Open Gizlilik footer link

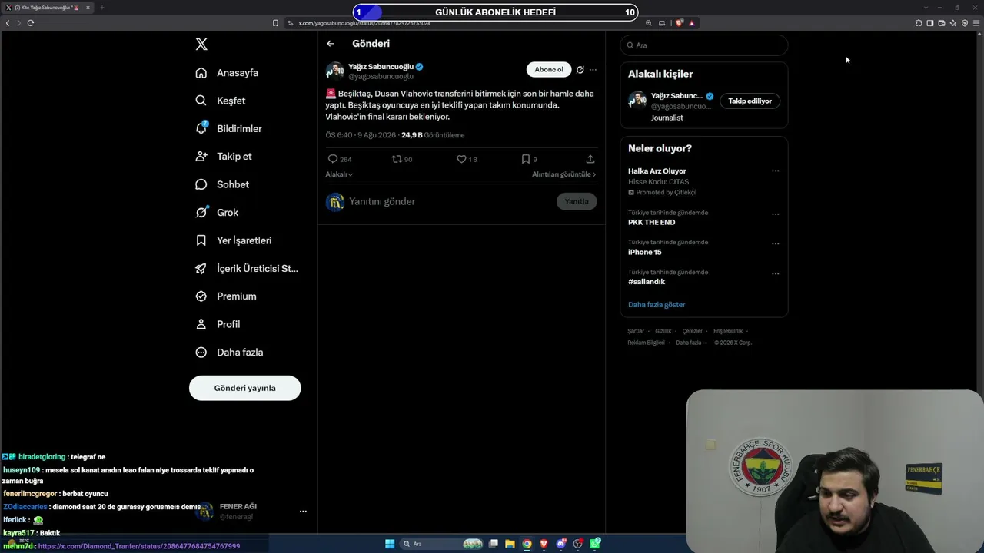663,331
